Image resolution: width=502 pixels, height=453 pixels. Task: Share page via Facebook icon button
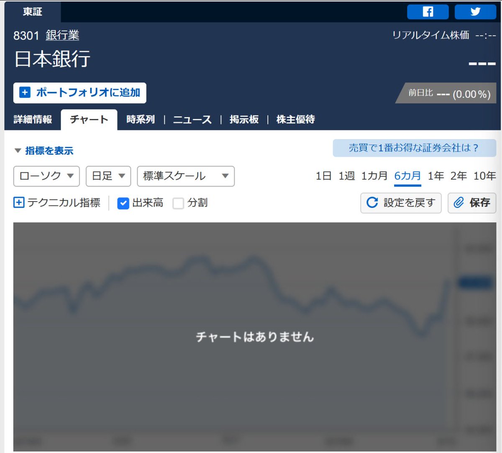(428, 12)
